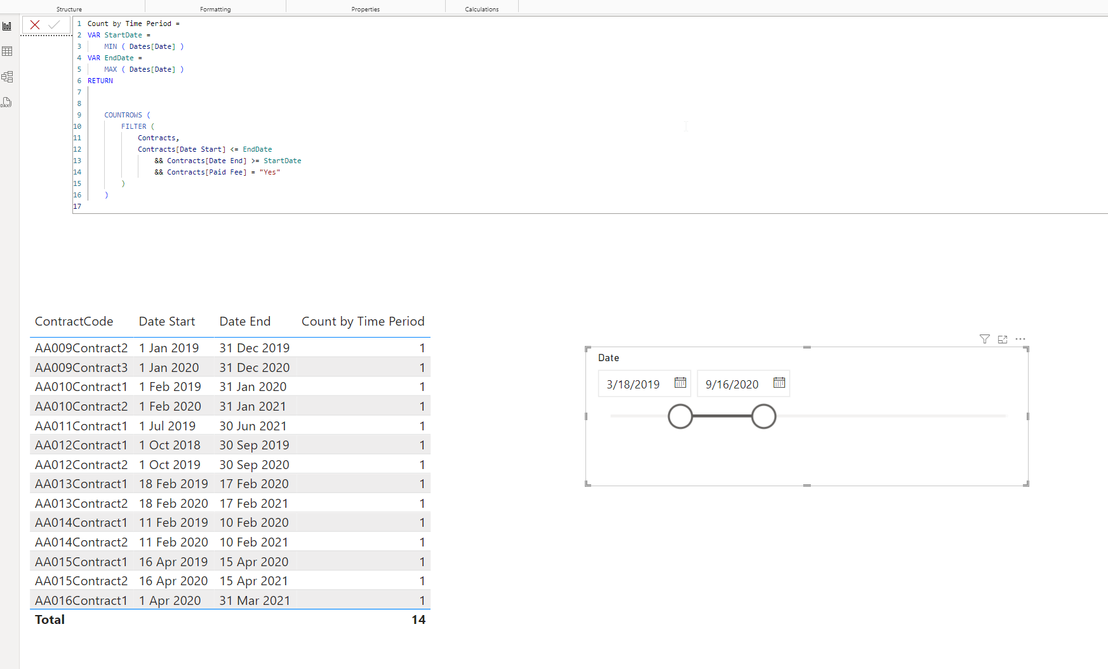The height and width of the screenshot is (669, 1108).
Task: Edit the 9/16/2020 end date field
Action: (732, 384)
